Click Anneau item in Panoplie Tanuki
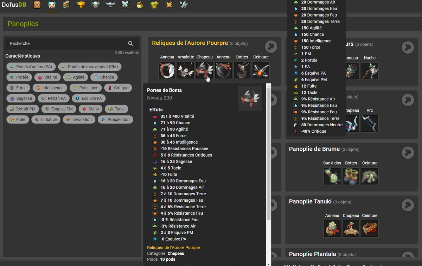The width and height of the screenshot is (422, 266). [332, 229]
